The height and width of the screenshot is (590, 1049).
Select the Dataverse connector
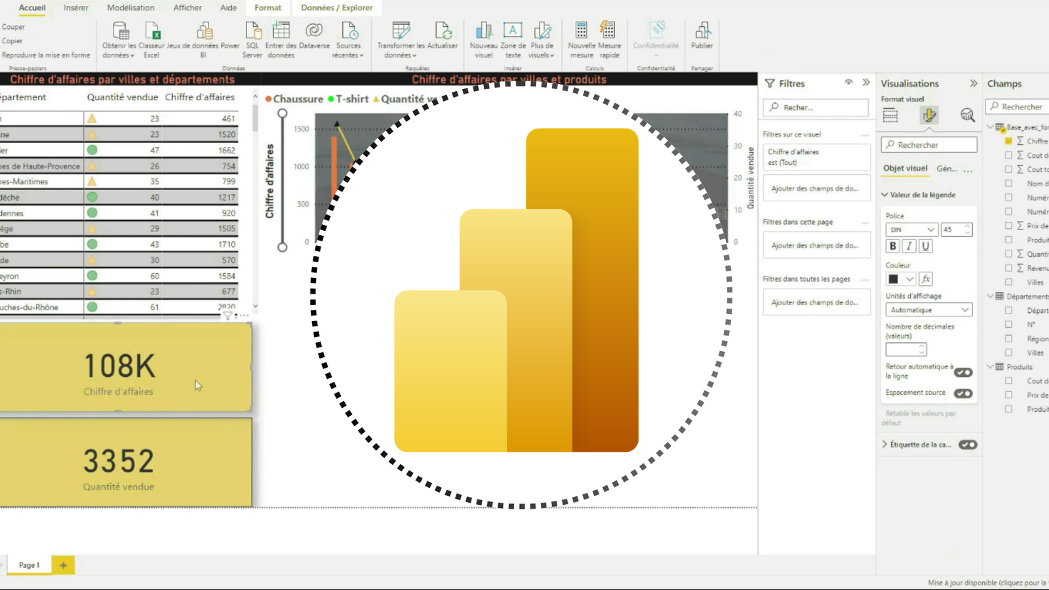(314, 39)
